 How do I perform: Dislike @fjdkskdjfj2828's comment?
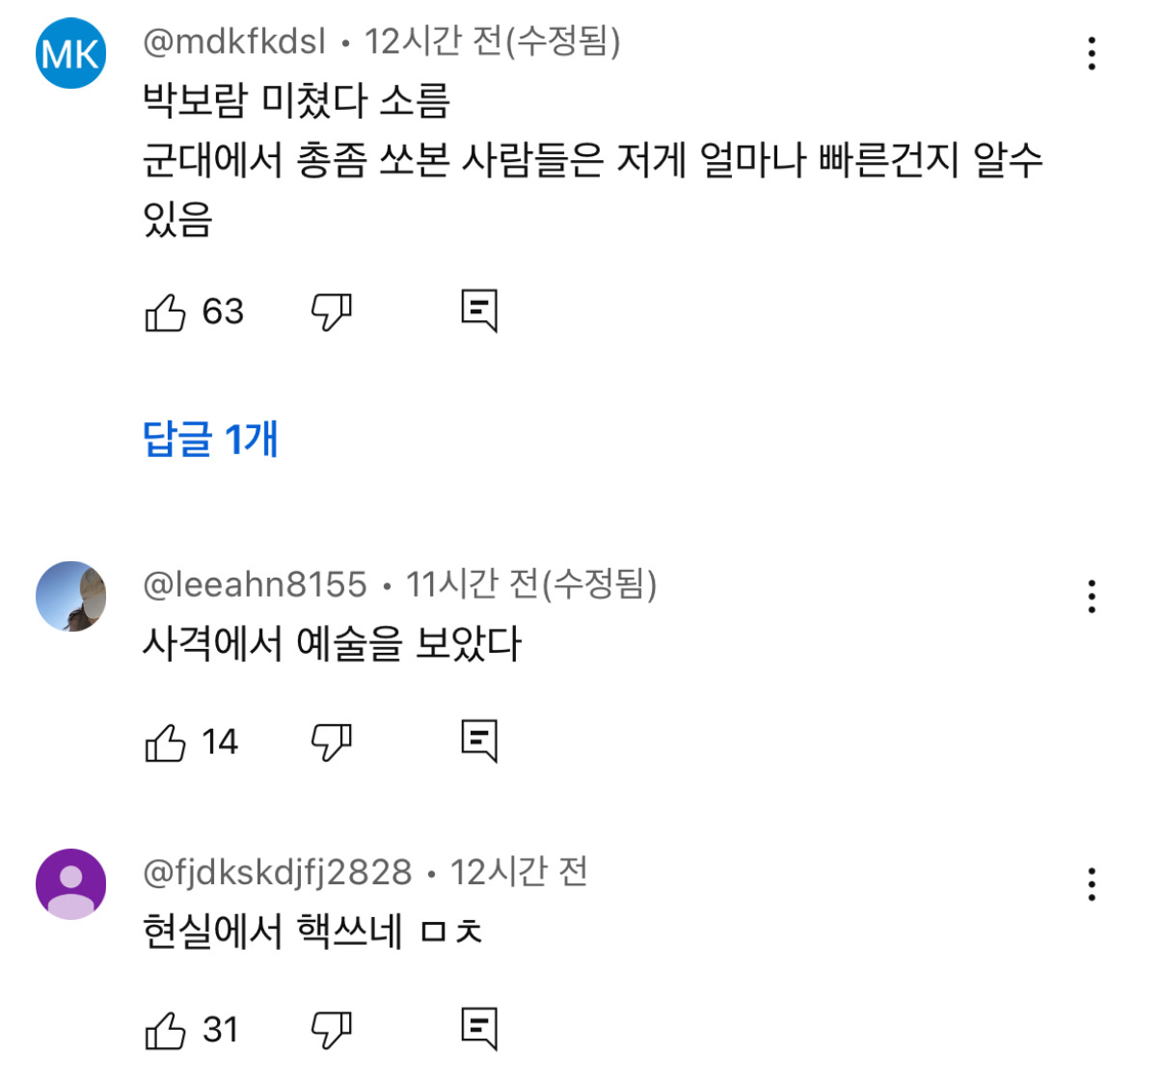328,1028
